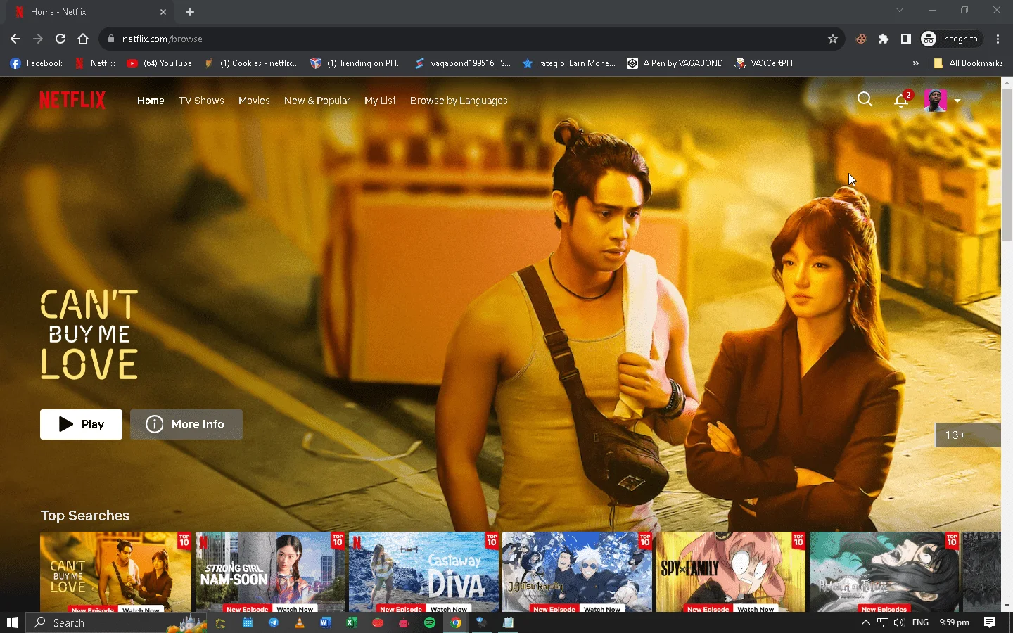Reload the Netflix page
1013x633 pixels.
pos(60,39)
